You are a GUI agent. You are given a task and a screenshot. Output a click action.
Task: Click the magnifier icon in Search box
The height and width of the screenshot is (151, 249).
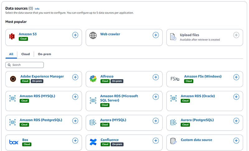(9, 65)
